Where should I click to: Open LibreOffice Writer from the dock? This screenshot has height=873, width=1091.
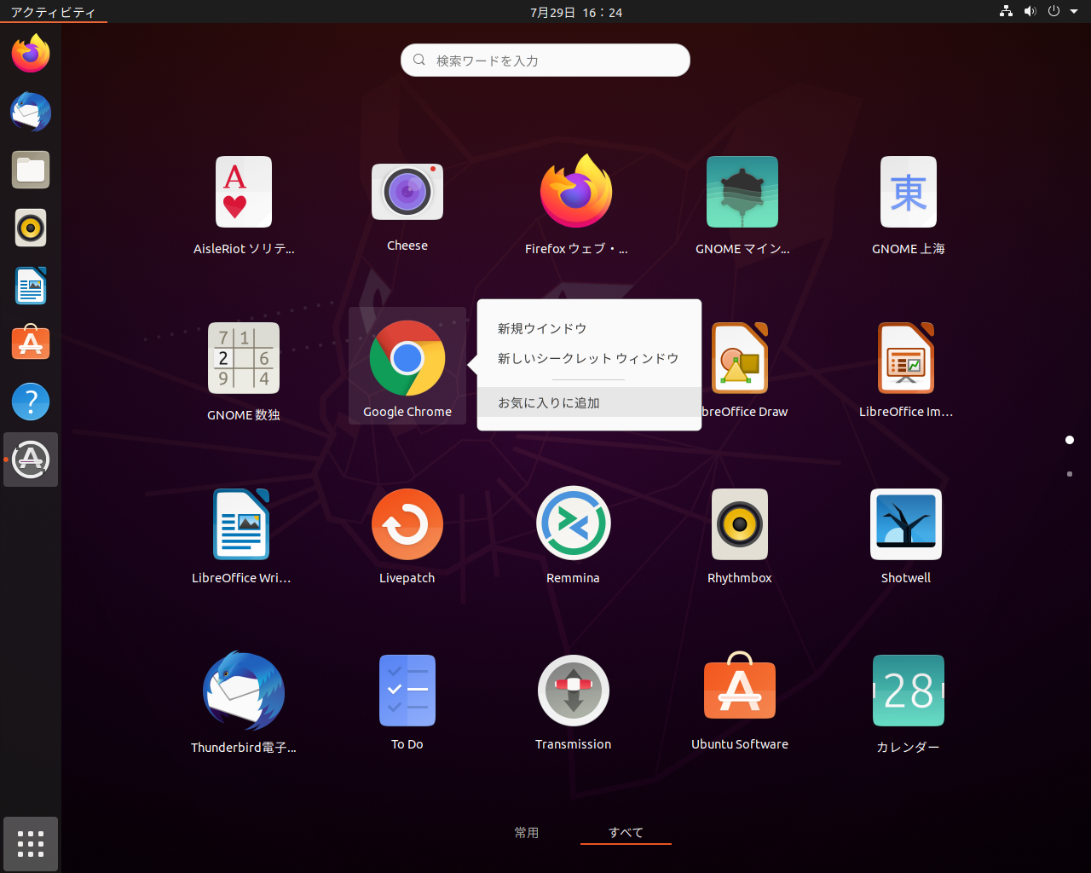click(x=31, y=286)
